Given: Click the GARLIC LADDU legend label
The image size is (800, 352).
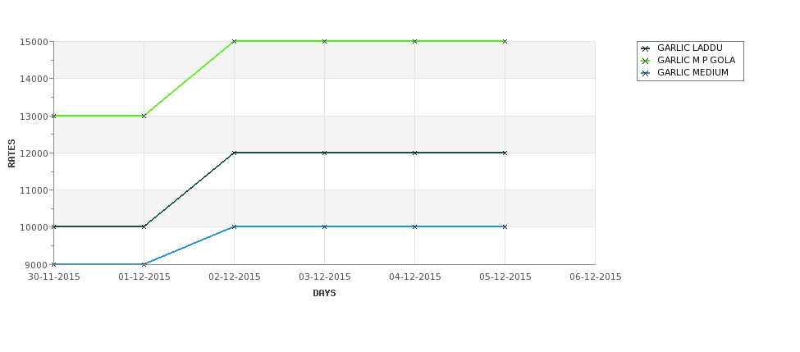Looking at the screenshot, I should 690,48.
